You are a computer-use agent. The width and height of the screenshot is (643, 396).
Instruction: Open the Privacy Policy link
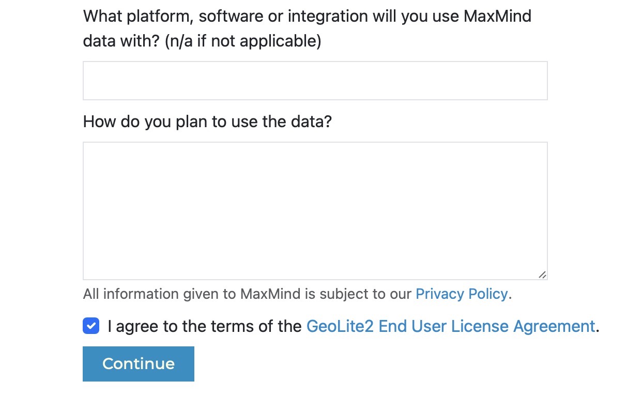pyautogui.click(x=462, y=294)
